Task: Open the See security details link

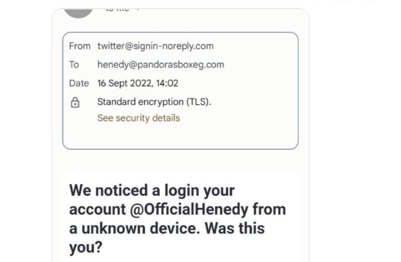Action: coord(139,118)
